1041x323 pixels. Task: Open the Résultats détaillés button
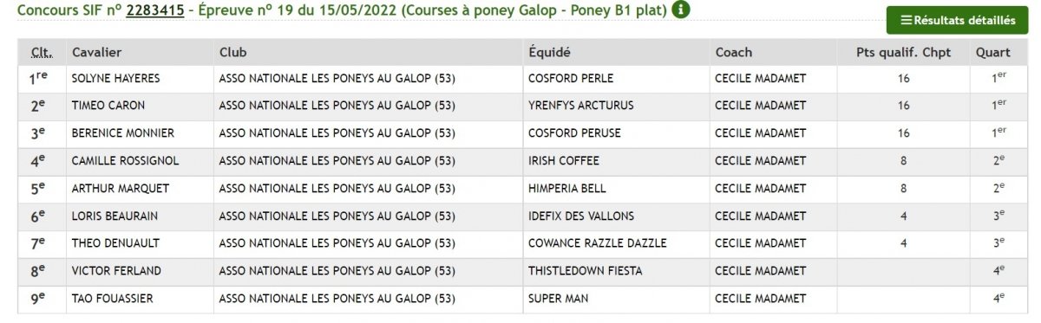pyautogui.click(x=957, y=20)
